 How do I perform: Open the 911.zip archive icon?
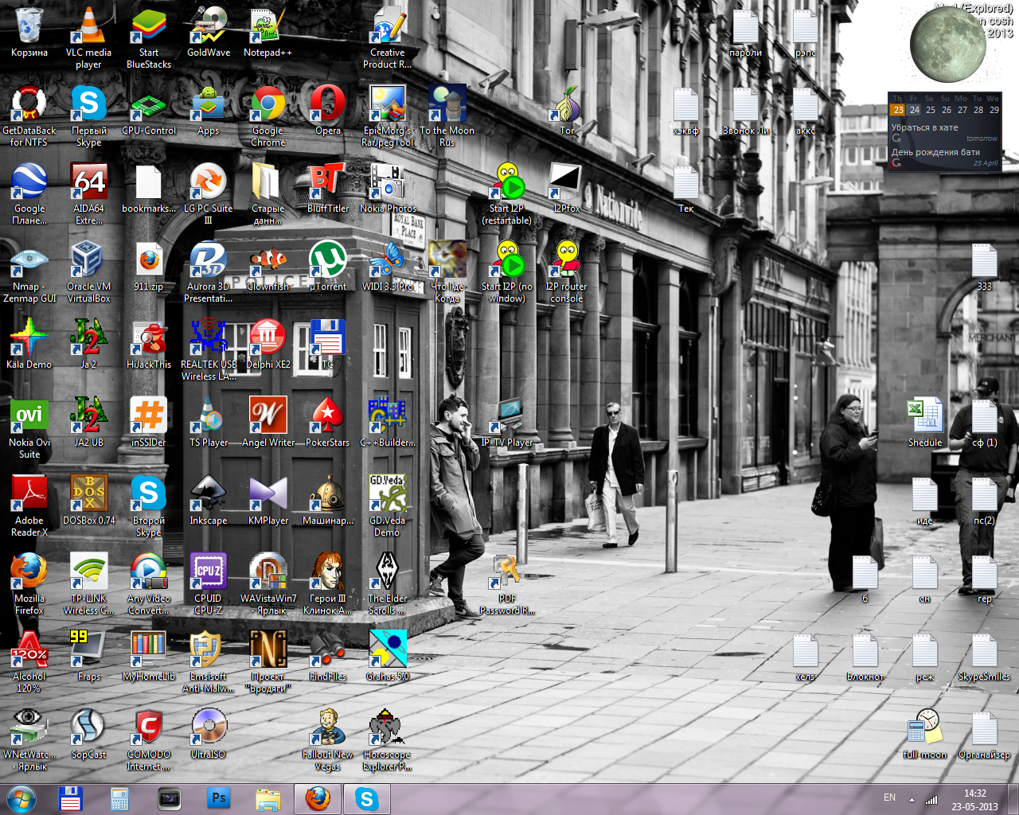(149, 267)
